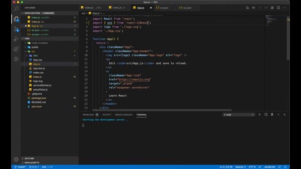Image resolution: width=301 pixels, height=169 pixels.
Task: Open the Manage gear menu
Action: 16,159
